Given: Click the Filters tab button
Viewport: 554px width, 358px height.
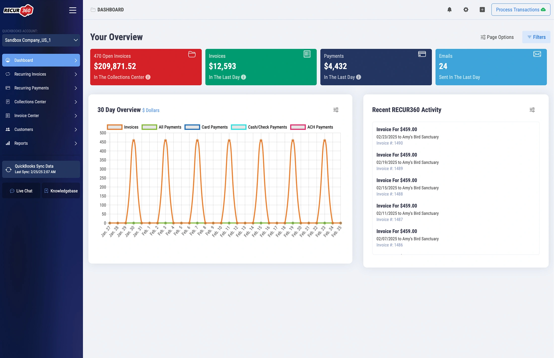Looking at the screenshot, I should pyautogui.click(x=536, y=37).
